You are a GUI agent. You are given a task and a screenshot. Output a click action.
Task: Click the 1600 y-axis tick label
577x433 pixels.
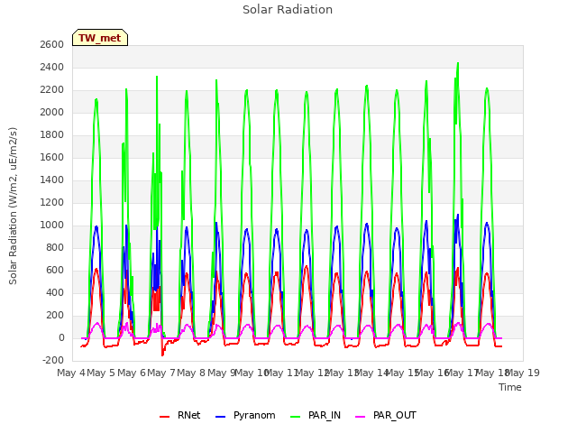(x=52, y=158)
